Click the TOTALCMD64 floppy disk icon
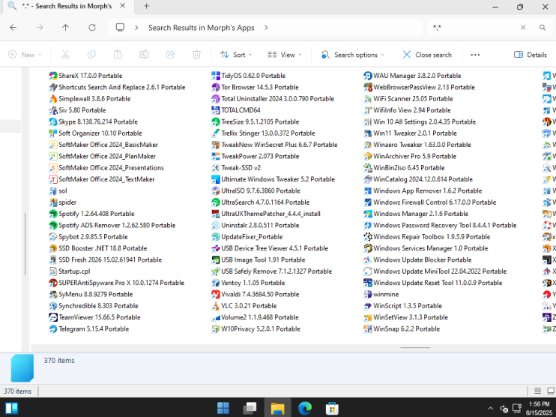Image resolution: width=556 pixels, height=417 pixels. click(216, 110)
